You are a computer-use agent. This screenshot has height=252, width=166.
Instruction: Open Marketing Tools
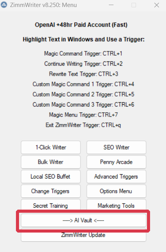point(116,205)
